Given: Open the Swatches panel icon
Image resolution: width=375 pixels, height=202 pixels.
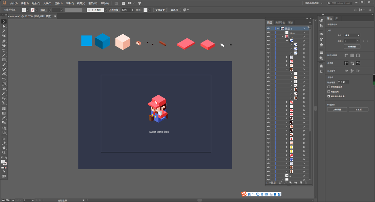Looking at the screenshot, I should pos(321,34).
